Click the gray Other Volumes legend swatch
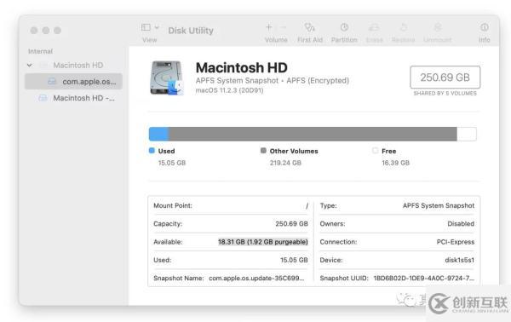 263,151
